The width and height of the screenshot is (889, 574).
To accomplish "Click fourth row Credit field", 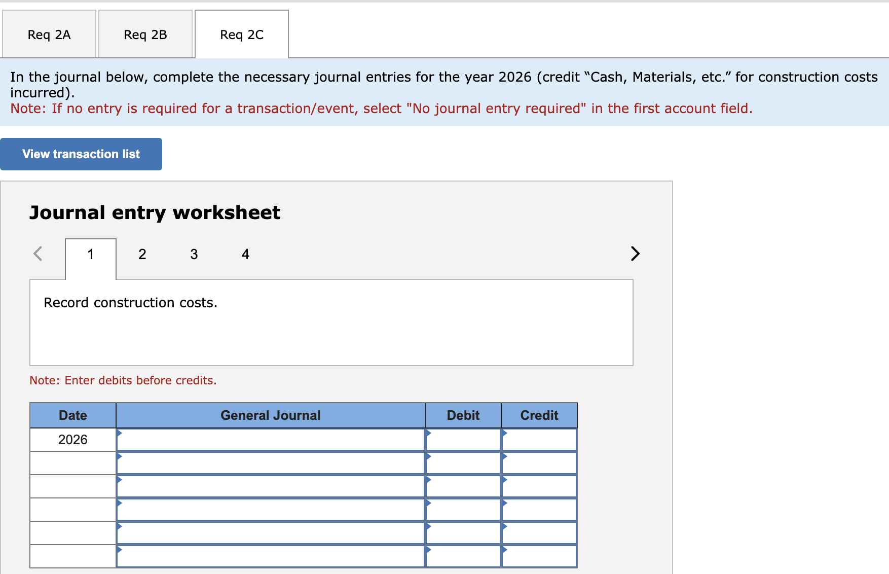I will 539,510.
